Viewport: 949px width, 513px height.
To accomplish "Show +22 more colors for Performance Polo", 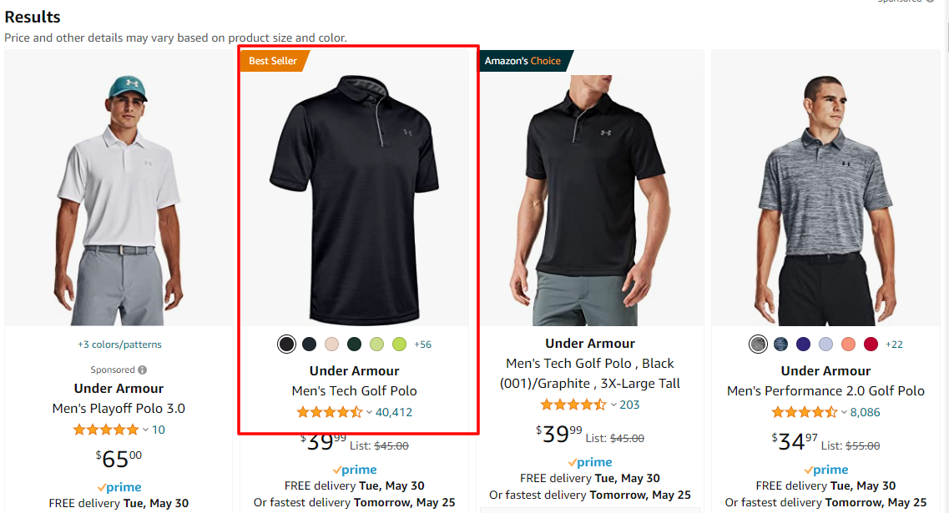I will 894,345.
